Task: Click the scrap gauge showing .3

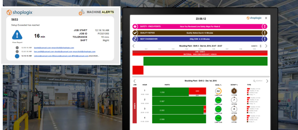Action: pos(234,118)
